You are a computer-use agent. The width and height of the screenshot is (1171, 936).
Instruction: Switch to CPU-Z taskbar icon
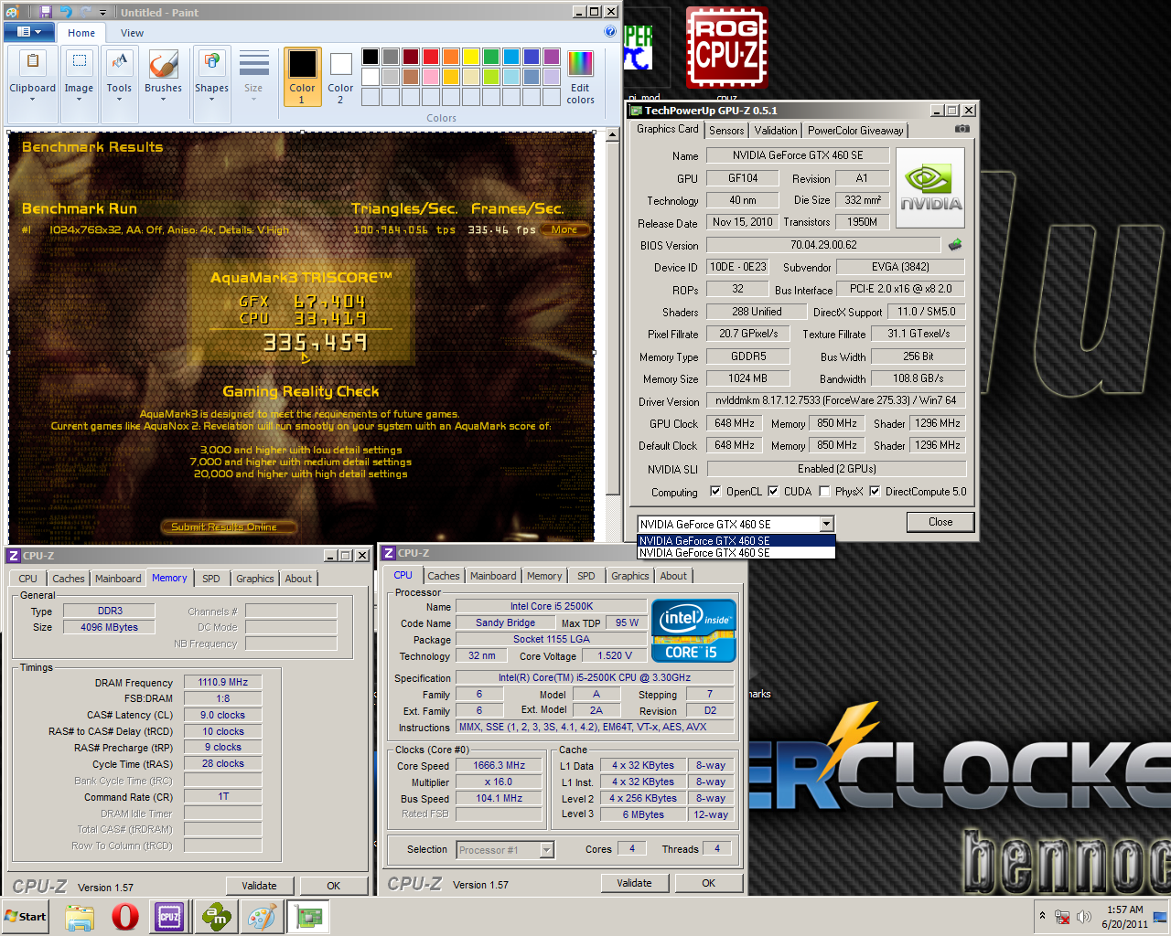170,917
